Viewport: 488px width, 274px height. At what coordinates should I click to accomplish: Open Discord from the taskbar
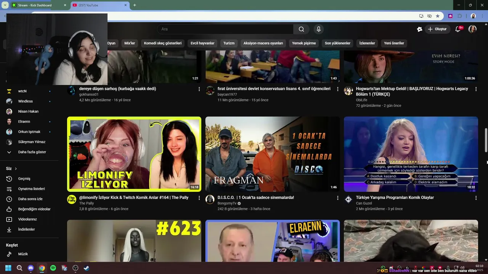[31, 268]
